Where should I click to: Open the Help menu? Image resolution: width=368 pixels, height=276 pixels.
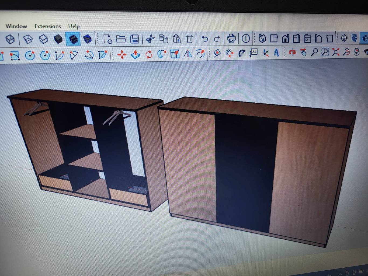(74, 26)
